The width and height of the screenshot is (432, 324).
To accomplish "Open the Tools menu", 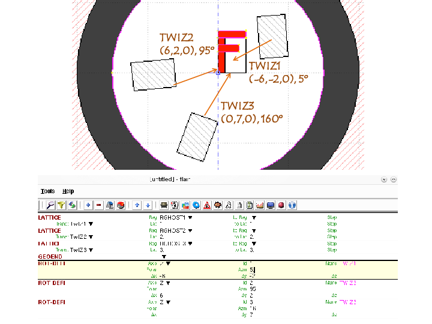I will (47, 191).
